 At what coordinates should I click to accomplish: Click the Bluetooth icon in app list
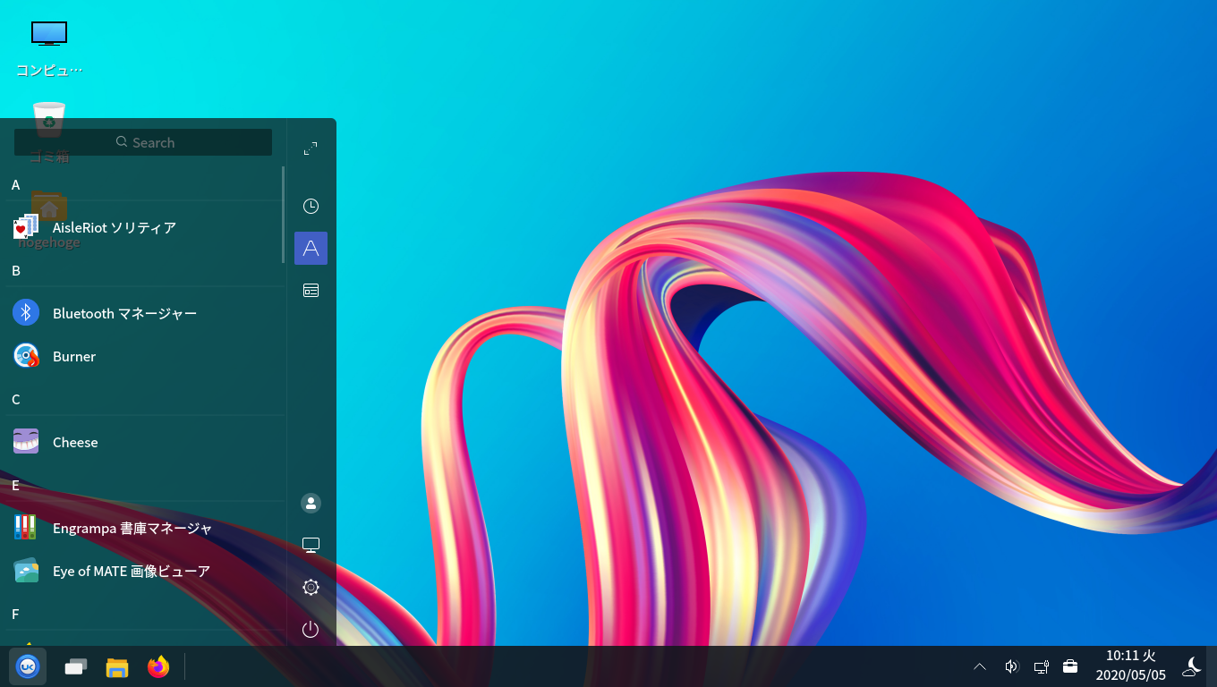click(x=26, y=312)
